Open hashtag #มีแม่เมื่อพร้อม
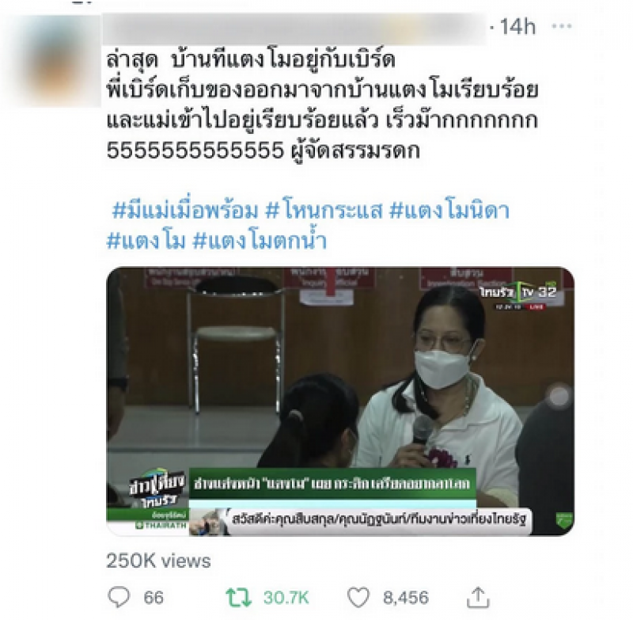Screen dimensions: 633x620 pos(185,211)
